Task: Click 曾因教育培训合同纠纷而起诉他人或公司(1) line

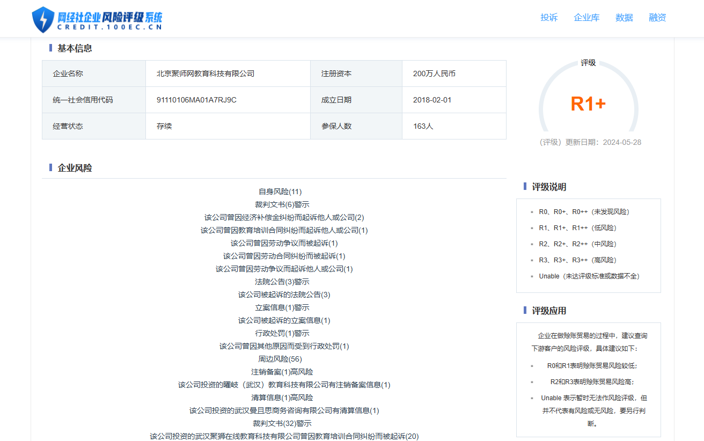Action: (x=284, y=230)
